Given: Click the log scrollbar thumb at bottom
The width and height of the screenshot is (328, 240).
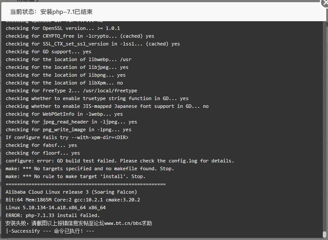Looking at the screenshot, I should point(324,234).
